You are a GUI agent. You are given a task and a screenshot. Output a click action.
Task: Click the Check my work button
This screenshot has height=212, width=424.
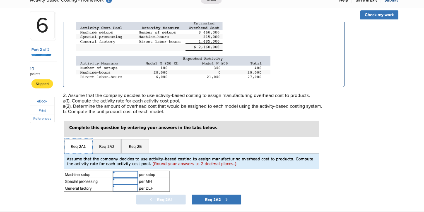point(379,15)
